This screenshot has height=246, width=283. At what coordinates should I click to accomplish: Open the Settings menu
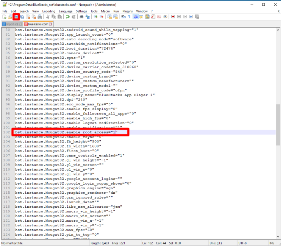(x=81, y=11)
